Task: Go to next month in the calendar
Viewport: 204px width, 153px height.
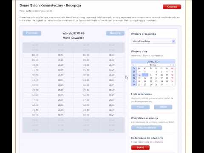Action: click(x=170, y=65)
